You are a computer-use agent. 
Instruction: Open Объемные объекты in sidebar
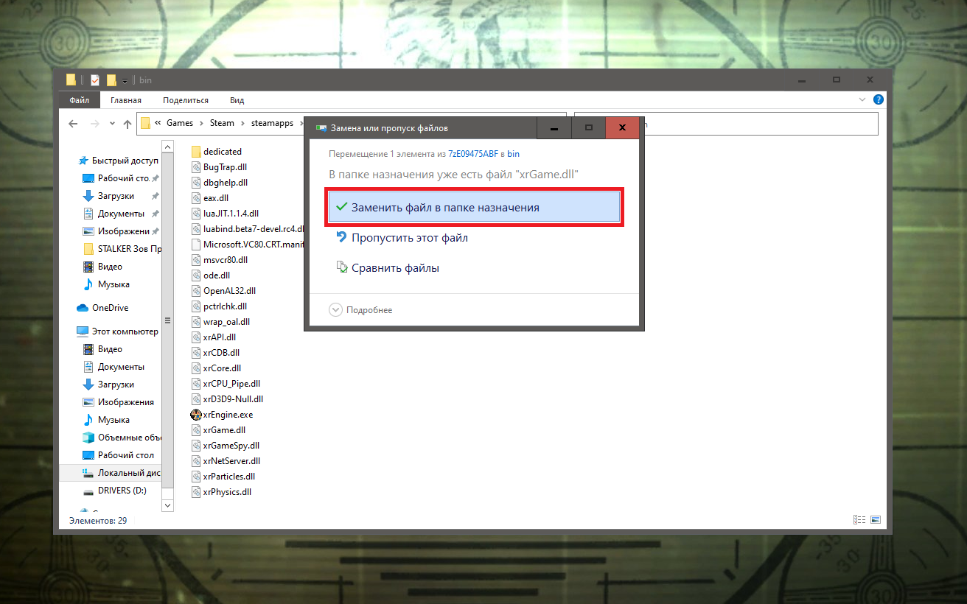click(x=121, y=438)
